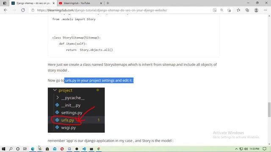Open Task View on the taskbar

click(25, 149)
